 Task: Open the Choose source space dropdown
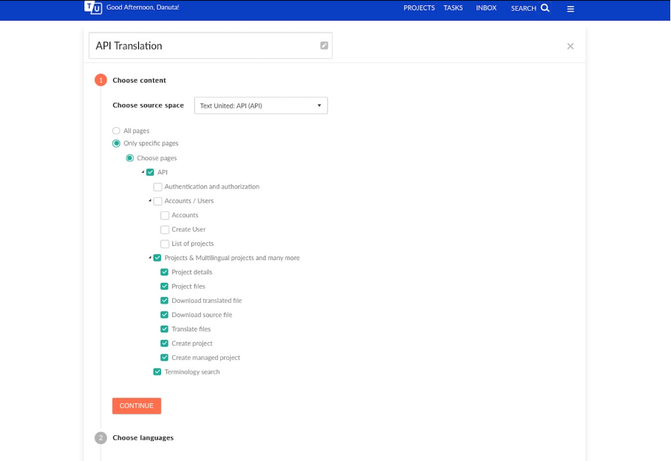[x=261, y=106]
